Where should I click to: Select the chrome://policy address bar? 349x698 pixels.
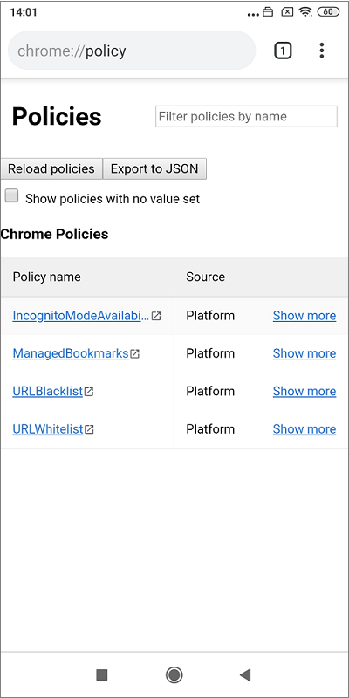click(x=132, y=51)
